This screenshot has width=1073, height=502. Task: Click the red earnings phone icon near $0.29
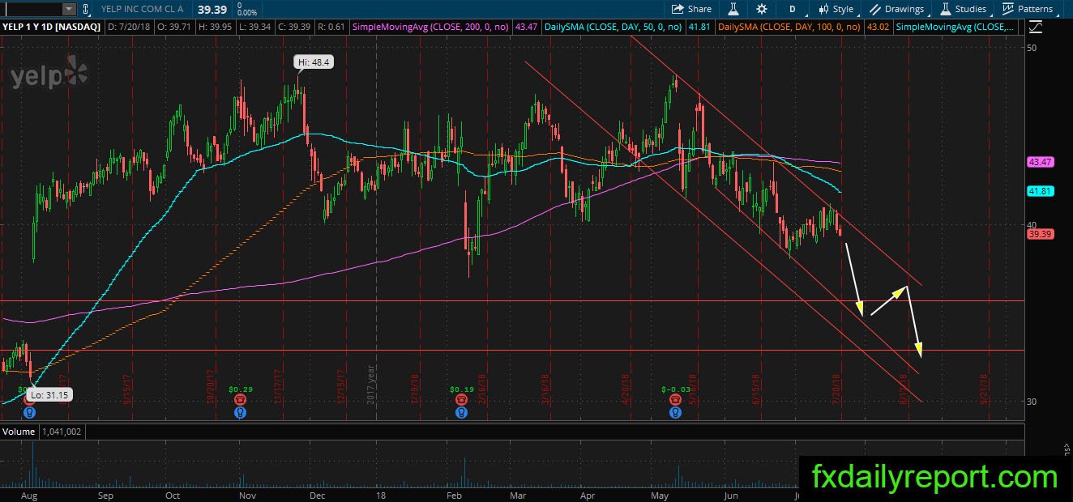pyautogui.click(x=240, y=400)
